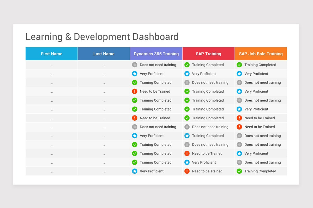Screen dimensions: 313x208
Task: Click star icon in second SAP Job Role row
Action: click(x=239, y=74)
